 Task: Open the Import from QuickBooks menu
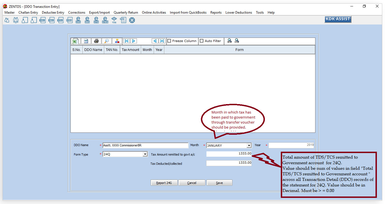click(x=188, y=13)
